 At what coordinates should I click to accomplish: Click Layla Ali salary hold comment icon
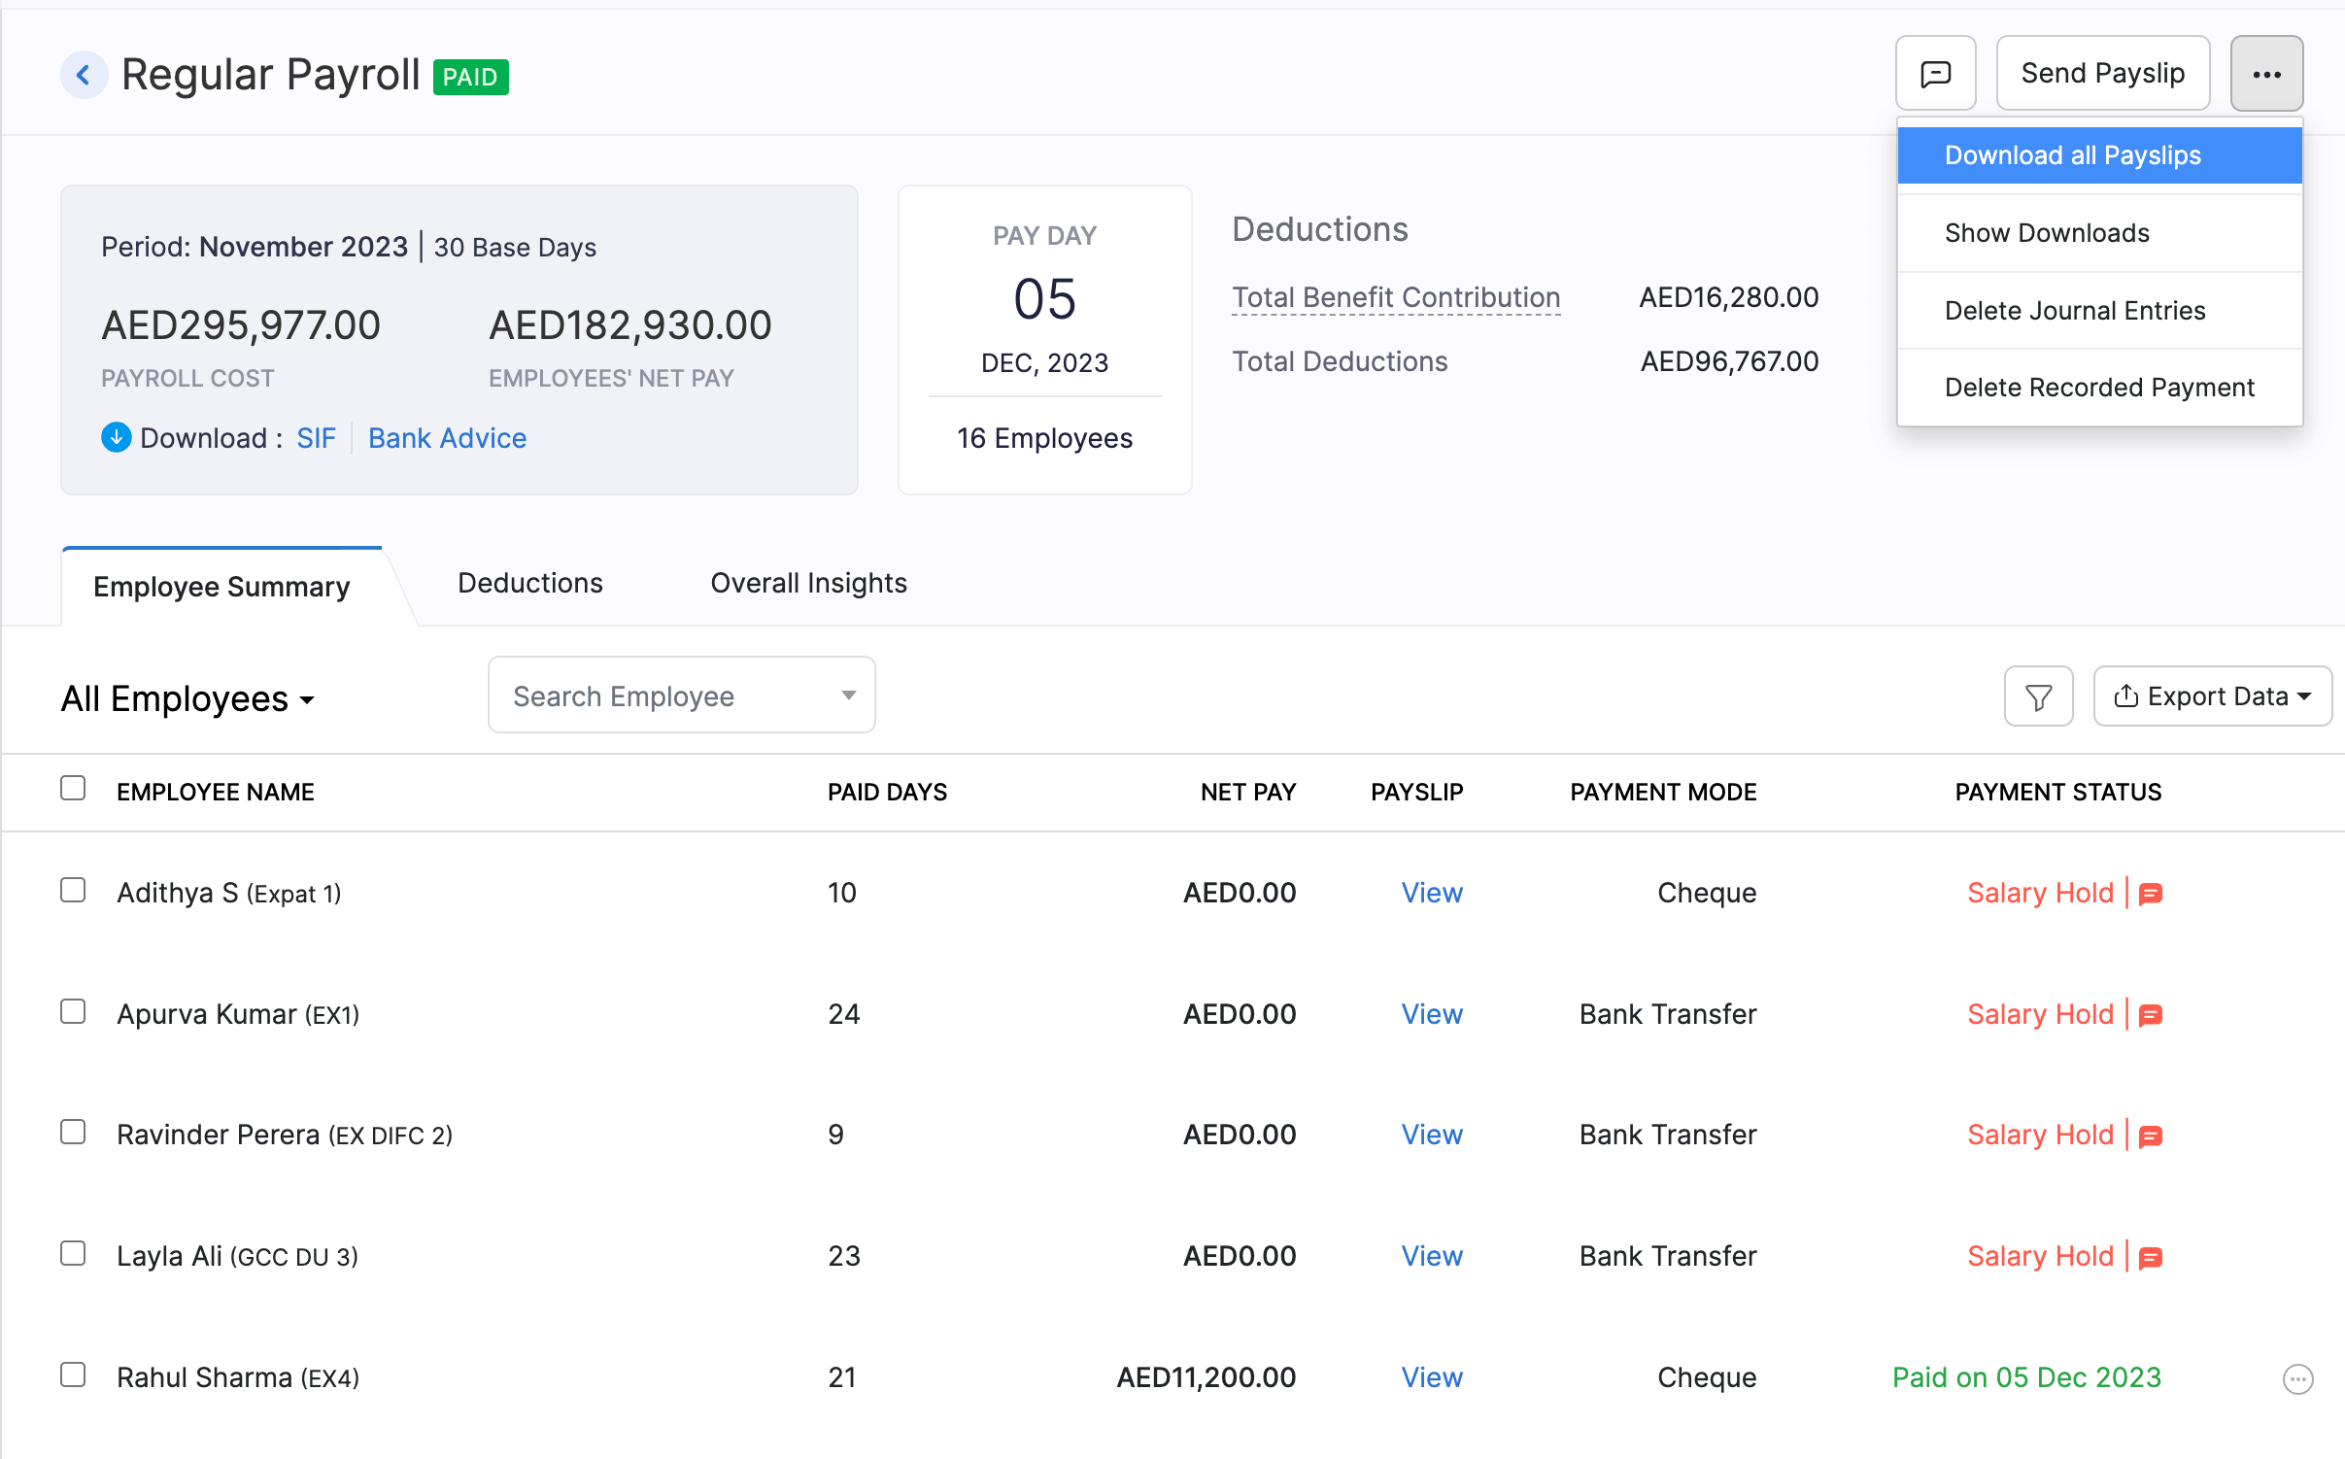(2151, 1257)
